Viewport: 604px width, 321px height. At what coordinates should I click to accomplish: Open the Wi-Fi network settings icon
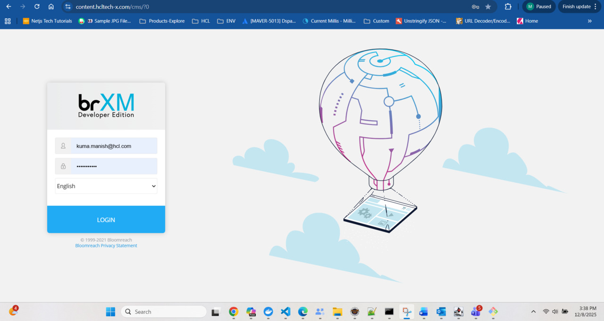coord(546,312)
